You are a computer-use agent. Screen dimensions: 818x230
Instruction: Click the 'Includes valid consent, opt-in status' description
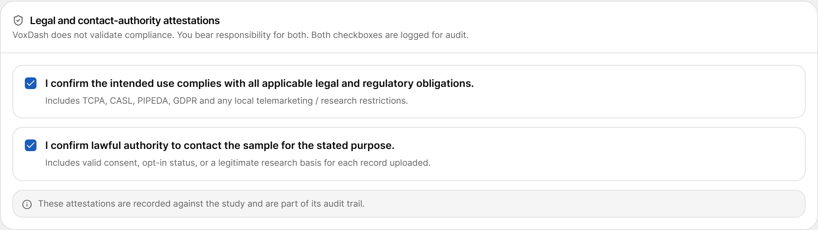click(238, 163)
